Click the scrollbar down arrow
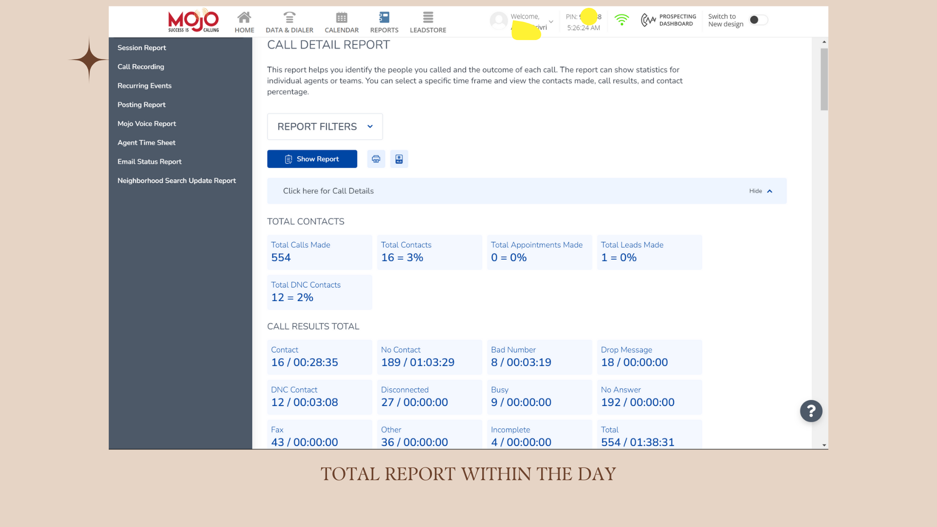The height and width of the screenshot is (527, 937). 824,445
